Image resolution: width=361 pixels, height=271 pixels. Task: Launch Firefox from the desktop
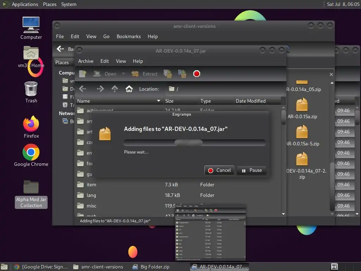point(31,127)
